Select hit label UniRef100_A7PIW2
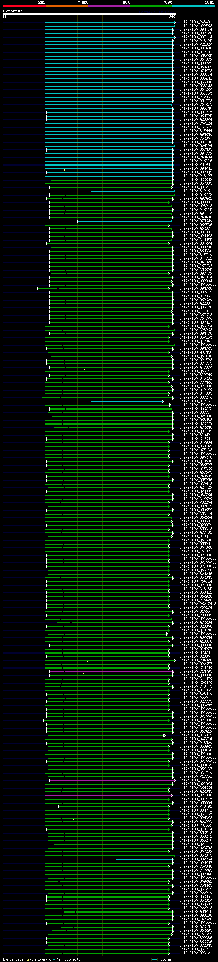The image size is (218, 962). [196, 52]
